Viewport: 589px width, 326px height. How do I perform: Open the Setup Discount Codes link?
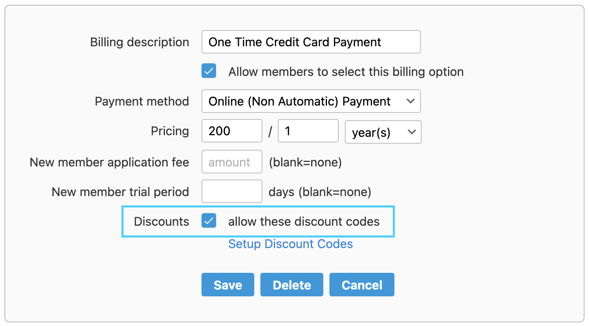click(290, 244)
